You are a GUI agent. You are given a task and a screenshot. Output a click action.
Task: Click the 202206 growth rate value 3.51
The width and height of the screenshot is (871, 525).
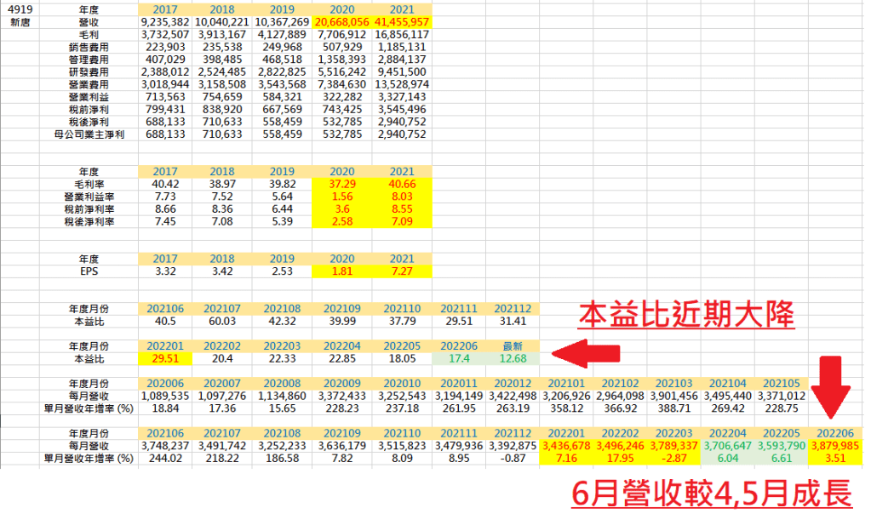click(838, 459)
